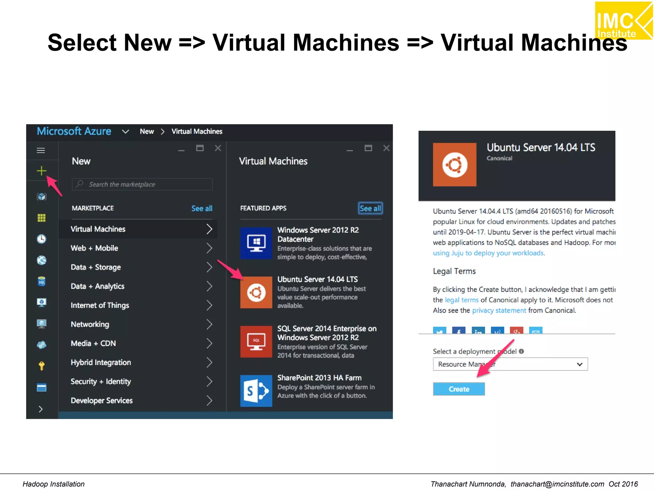Click the legal terms link
The width and height of the screenshot is (654, 491).
(462, 300)
